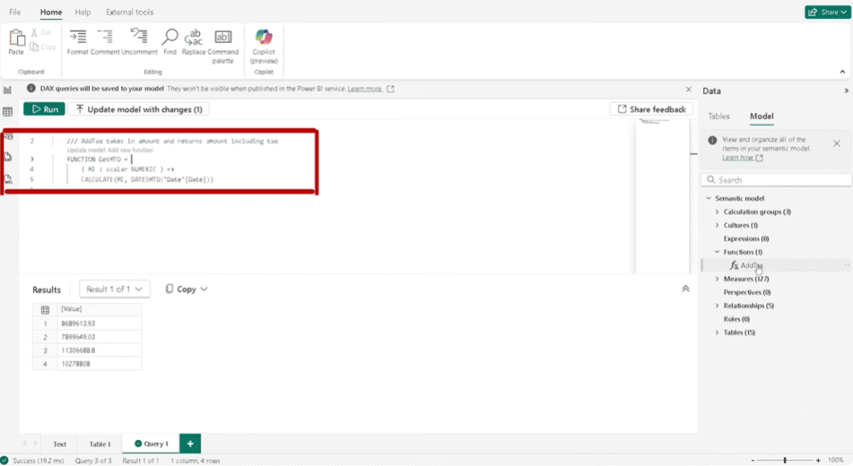Select the Home ribbon tab
The image size is (853, 466).
[x=51, y=12]
